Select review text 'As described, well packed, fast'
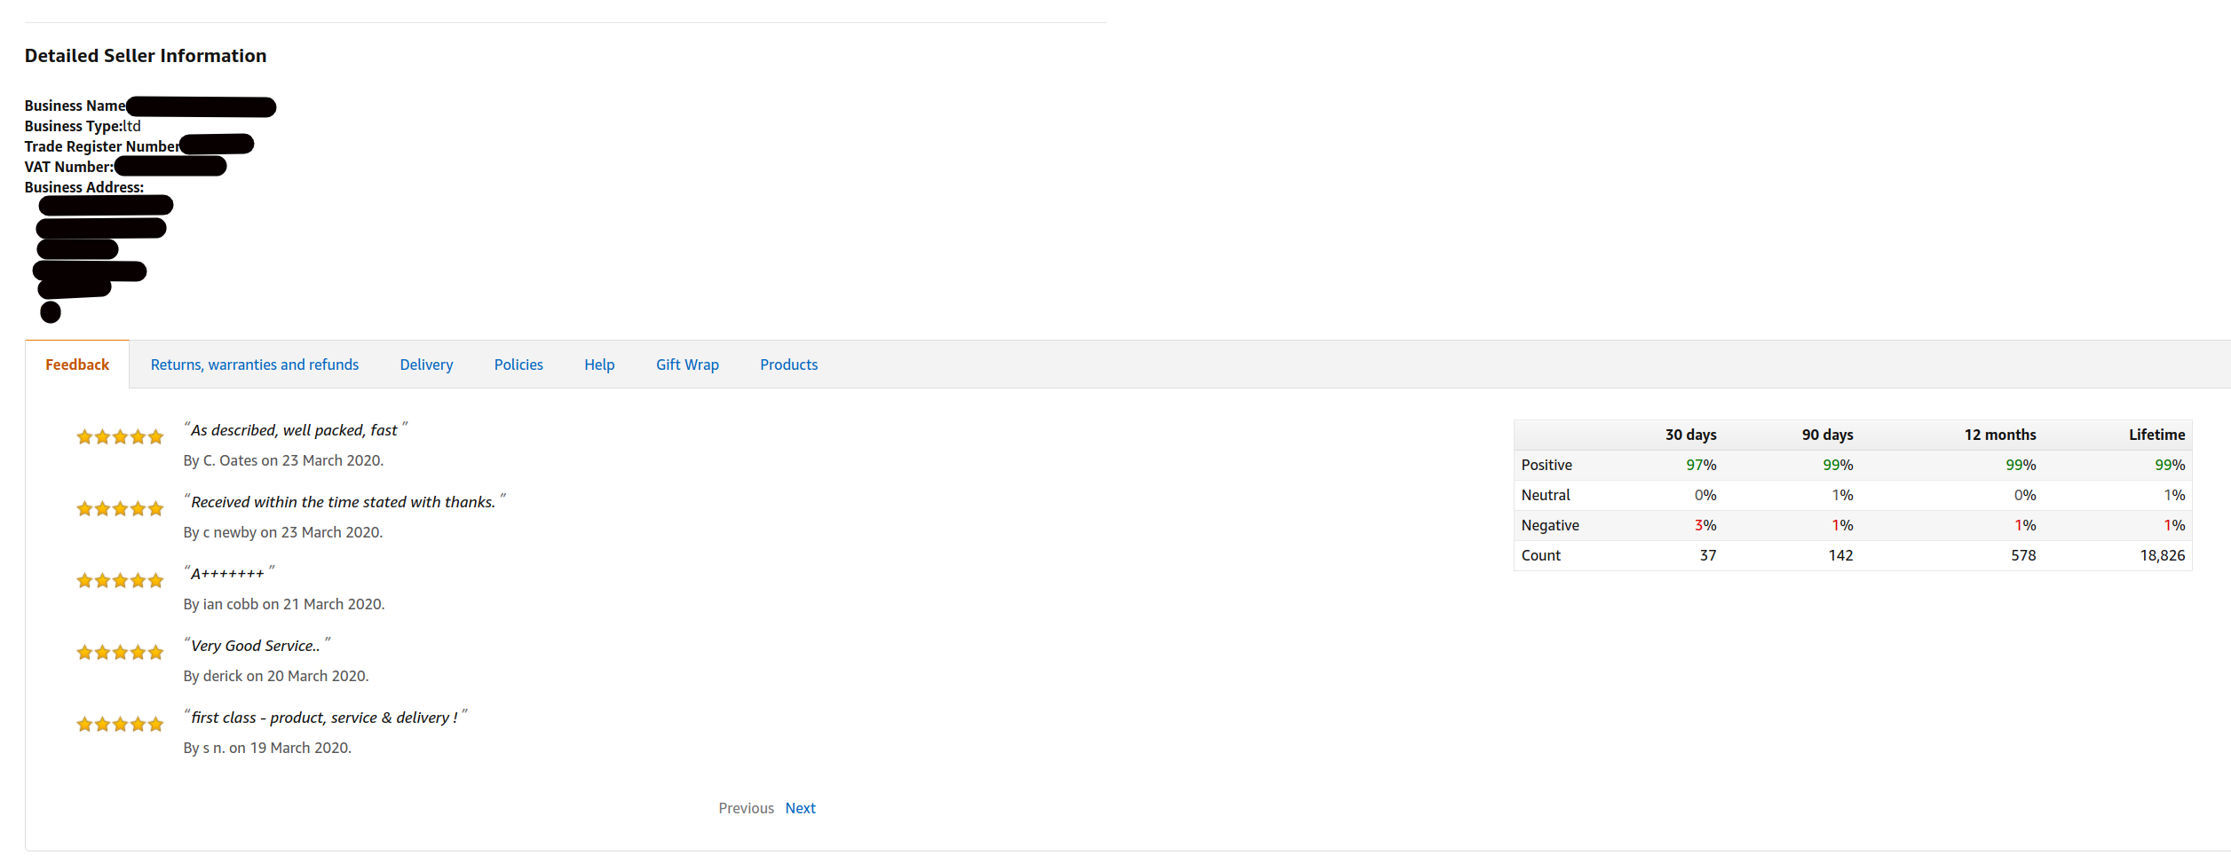This screenshot has height=863, width=2231. click(294, 430)
